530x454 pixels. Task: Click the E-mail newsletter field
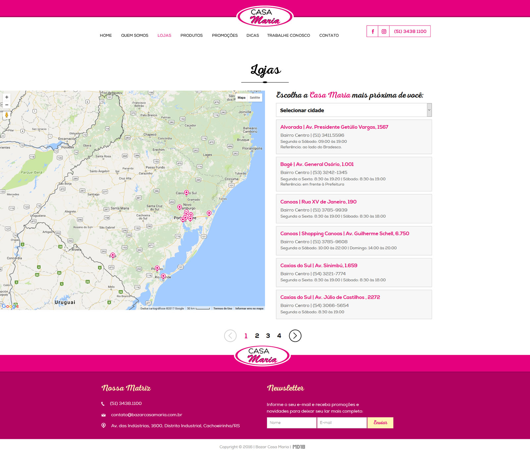[x=342, y=423]
